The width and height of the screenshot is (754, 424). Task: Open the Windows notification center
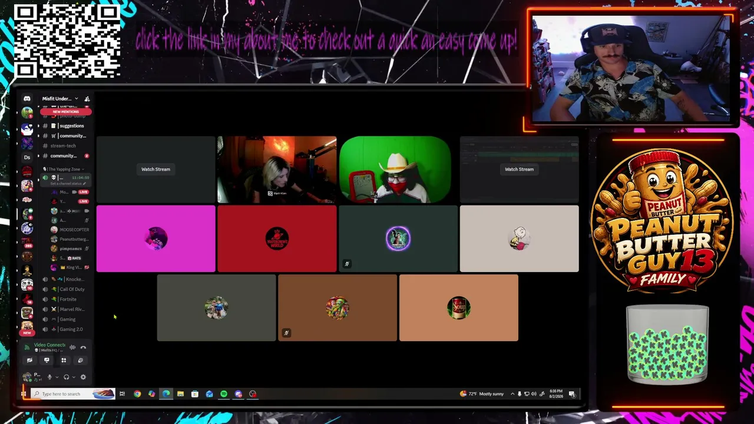click(572, 394)
